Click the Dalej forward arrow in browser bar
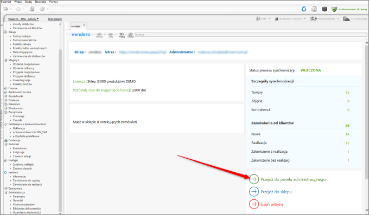 point(111,35)
